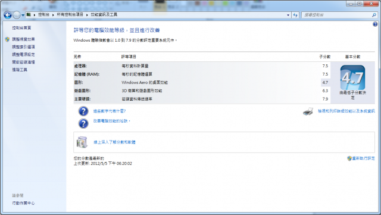Click the printer icon

[308, 111]
